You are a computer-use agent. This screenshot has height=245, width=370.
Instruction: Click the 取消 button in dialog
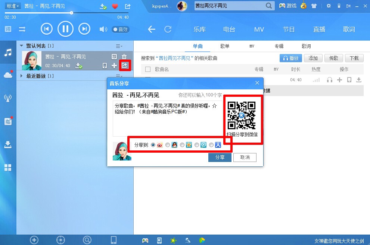pos(245,157)
